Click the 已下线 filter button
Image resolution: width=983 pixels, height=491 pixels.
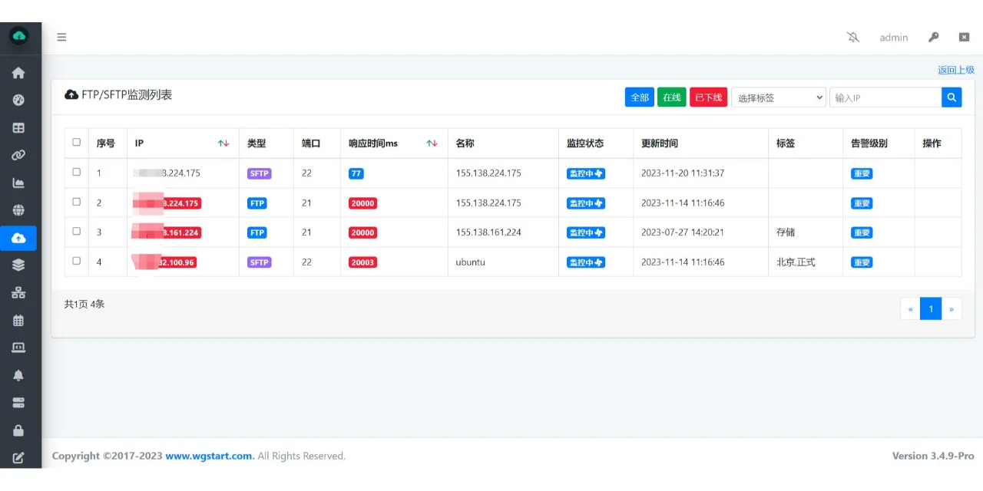pos(708,97)
